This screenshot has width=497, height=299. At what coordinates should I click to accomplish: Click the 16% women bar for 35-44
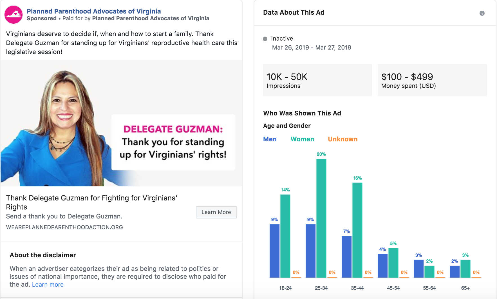pos(357,230)
